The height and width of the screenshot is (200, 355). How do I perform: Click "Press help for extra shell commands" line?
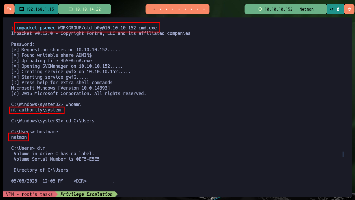click(x=62, y=83)
